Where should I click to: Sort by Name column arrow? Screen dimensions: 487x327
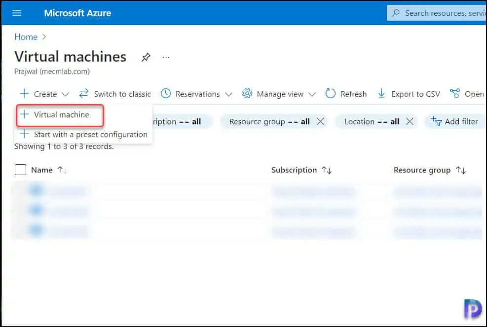tap(62, 170)
